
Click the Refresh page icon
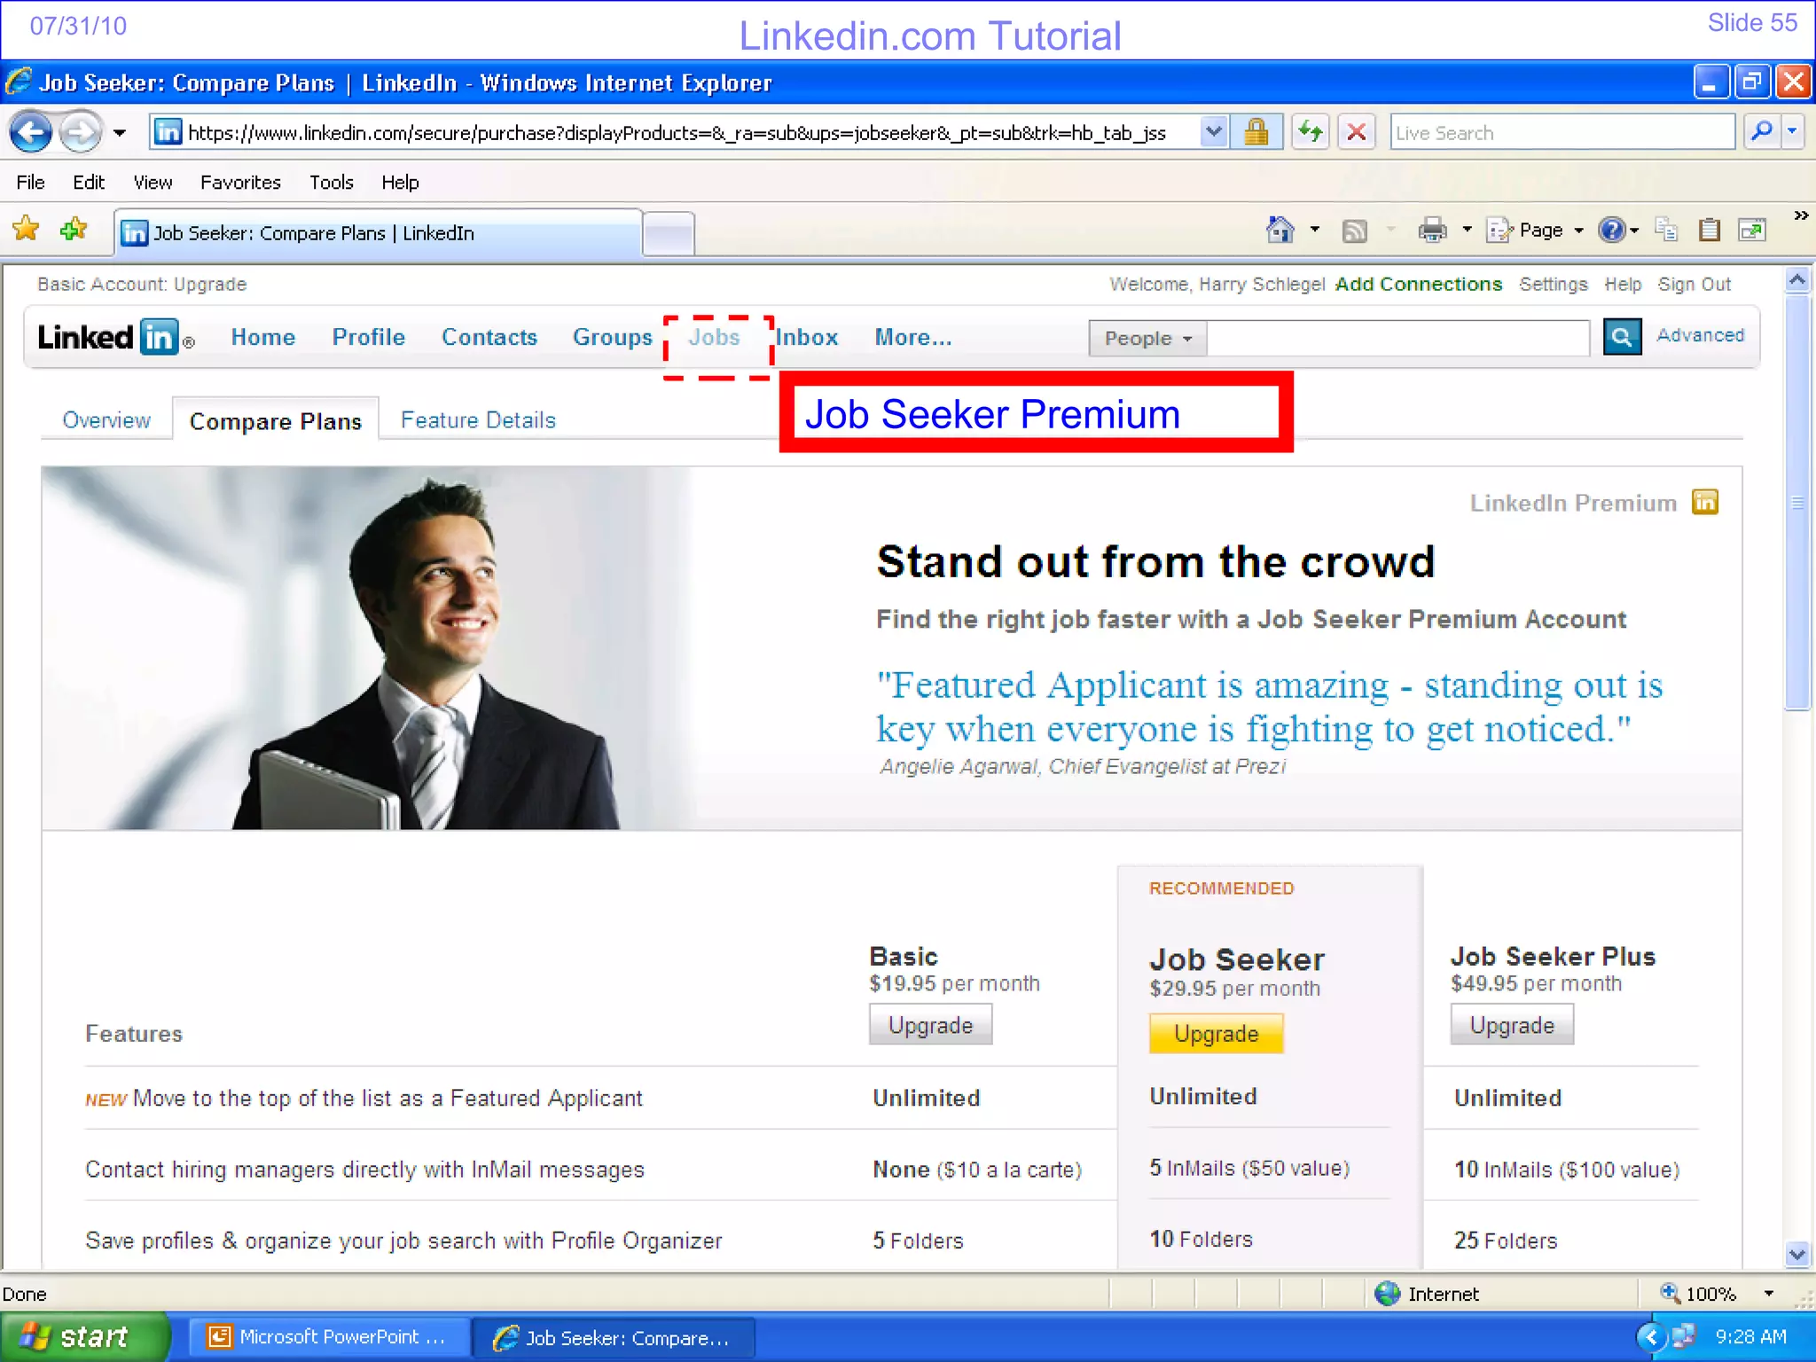[1311, 133]
